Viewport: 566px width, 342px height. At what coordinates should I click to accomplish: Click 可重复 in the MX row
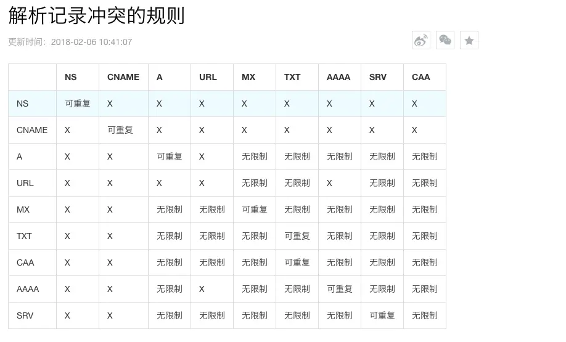coord(255,210)
